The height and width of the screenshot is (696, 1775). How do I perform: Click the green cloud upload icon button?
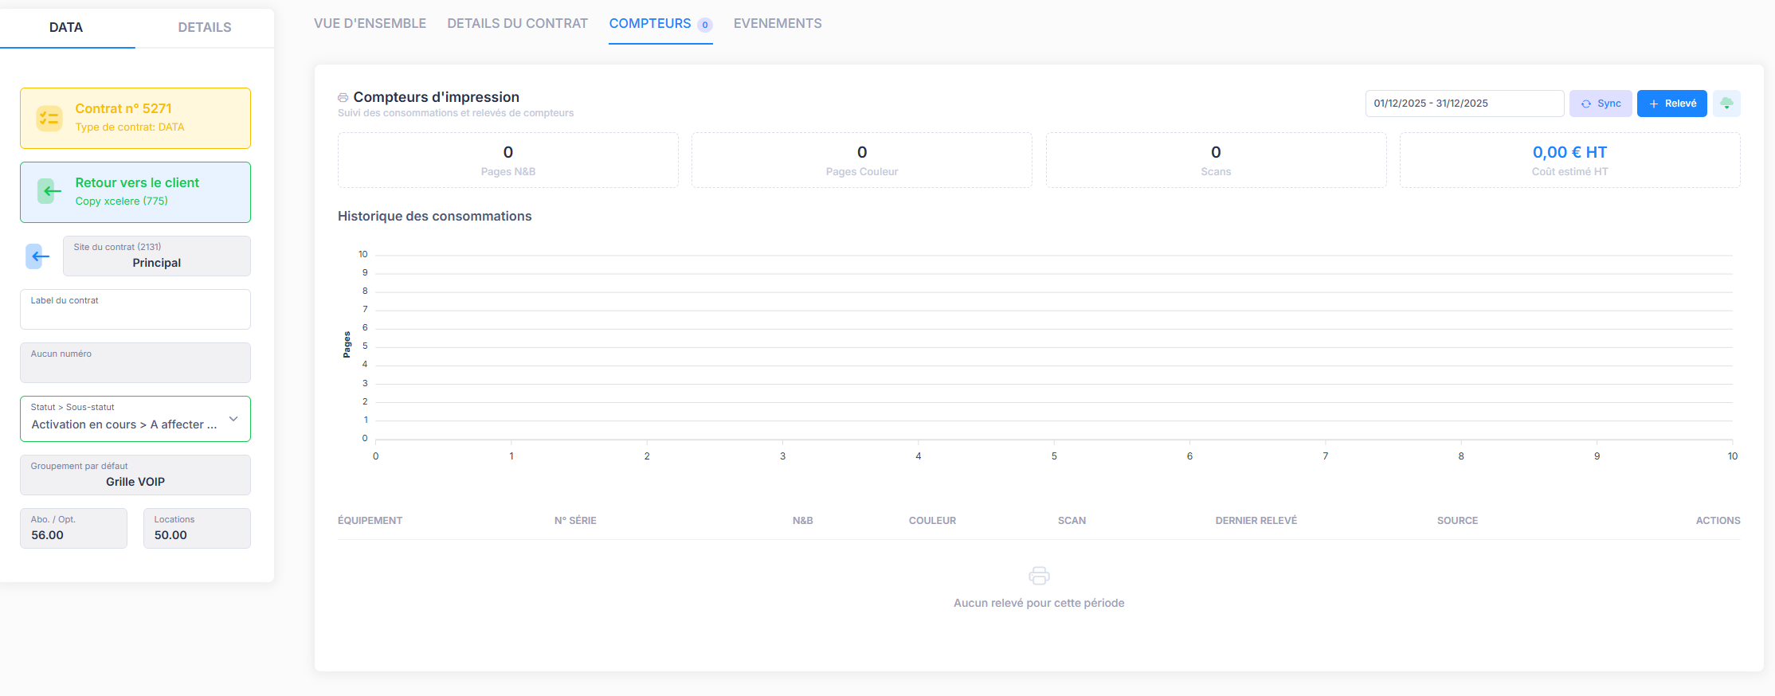point(1726,104)
